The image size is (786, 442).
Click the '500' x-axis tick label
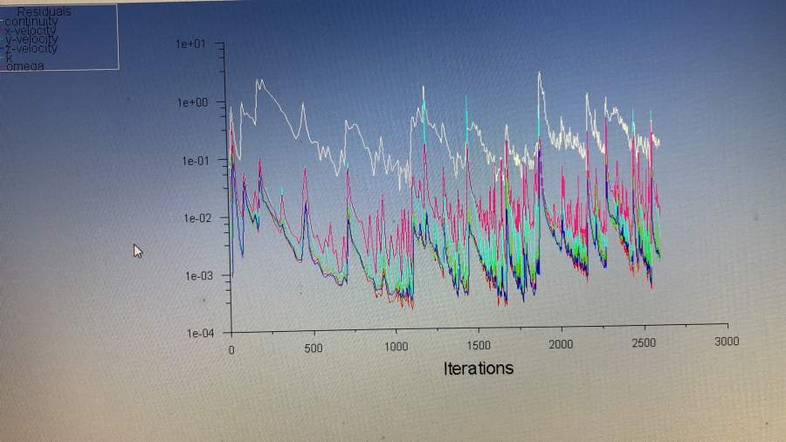click(x=314, y=349)
